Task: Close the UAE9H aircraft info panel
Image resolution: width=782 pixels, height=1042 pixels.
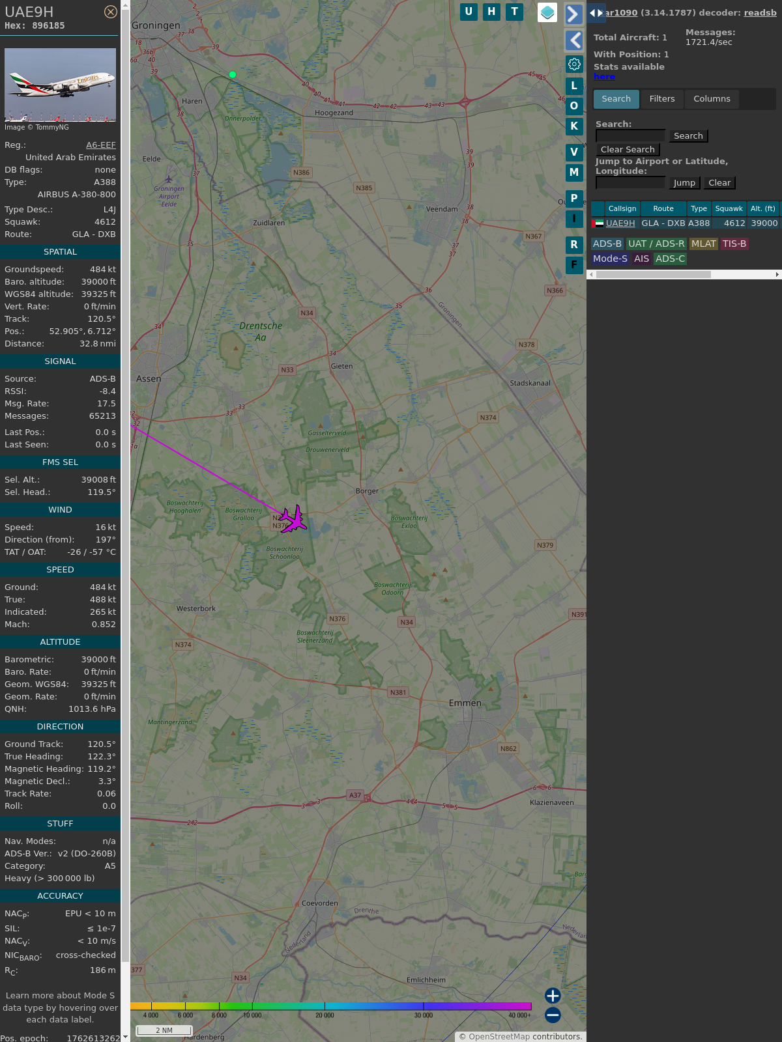Action: point(111,12)
